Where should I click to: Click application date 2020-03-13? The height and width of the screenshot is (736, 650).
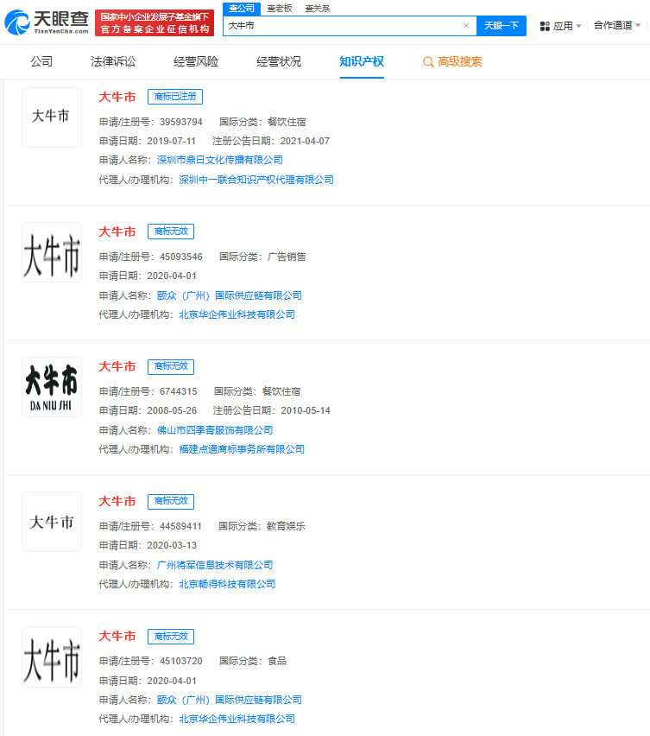[x=172, y=545]
